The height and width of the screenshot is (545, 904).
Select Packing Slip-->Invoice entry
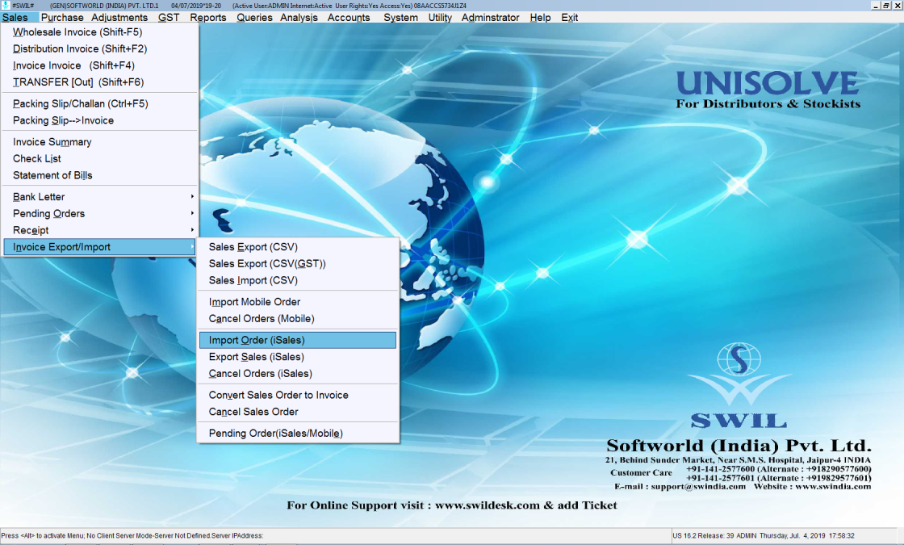point(100,120)
